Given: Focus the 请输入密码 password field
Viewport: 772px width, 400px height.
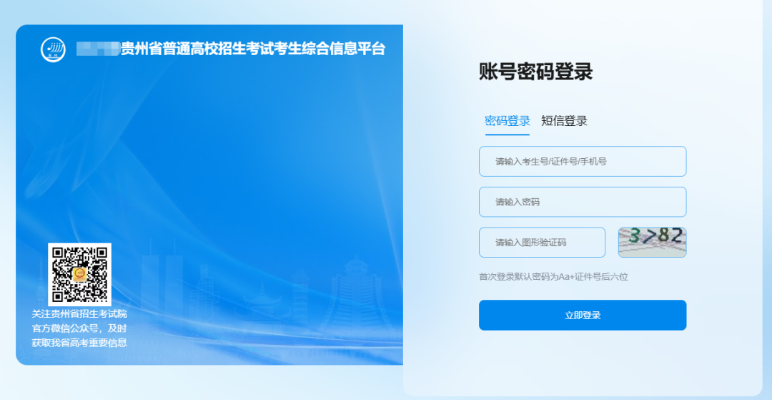Looking at the screenshot, I should point(583,202).
